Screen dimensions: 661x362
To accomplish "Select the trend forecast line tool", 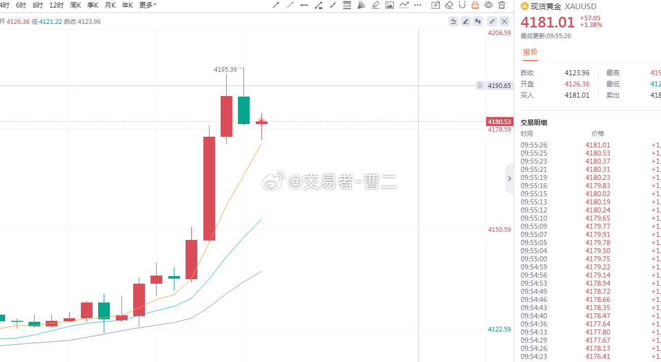I will coord(404,5).
